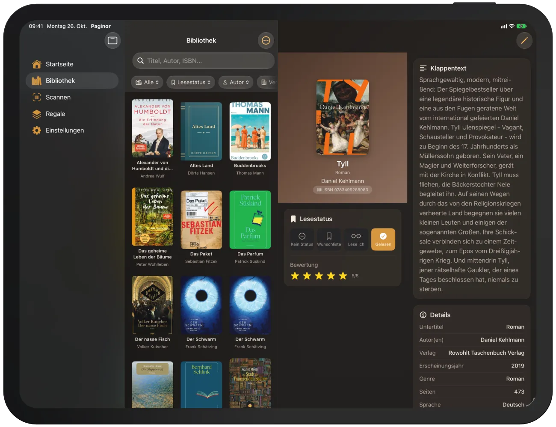Open the Altes Land book cover
The width and height of the screenshot is (556, 427).
(x=201, y=131)
